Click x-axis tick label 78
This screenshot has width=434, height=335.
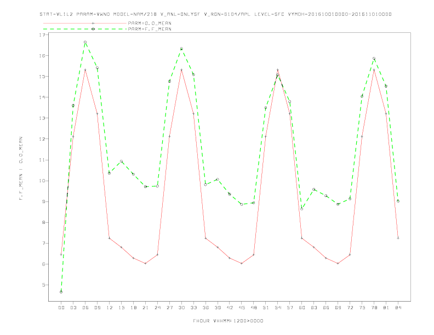pos(374,308)
